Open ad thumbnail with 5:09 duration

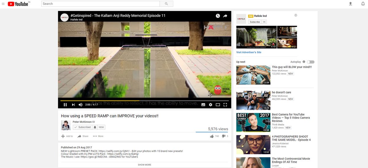(x=287, y=31)
